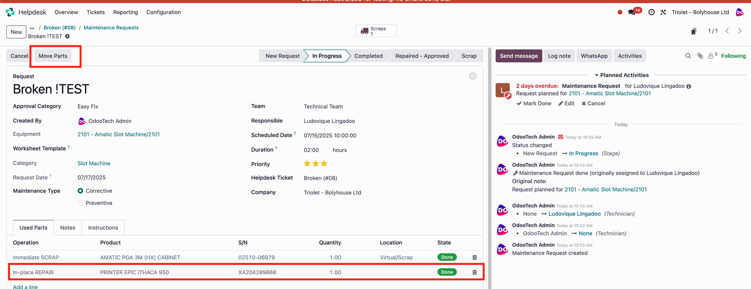Screen dimensions: 751x289
Task: Delete the Immediate SCRAP line trash icon
Action: (x=474, y=257)
